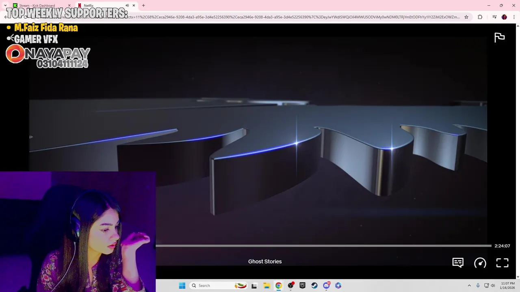Open network settings from the tray
Screen dimensions: 520x292
(x=486, y=286)
